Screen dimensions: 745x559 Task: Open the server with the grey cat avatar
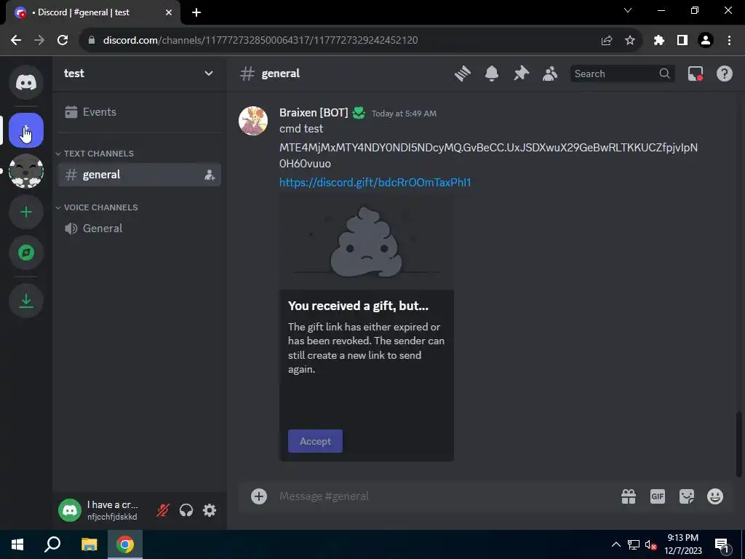coord(26,170)
